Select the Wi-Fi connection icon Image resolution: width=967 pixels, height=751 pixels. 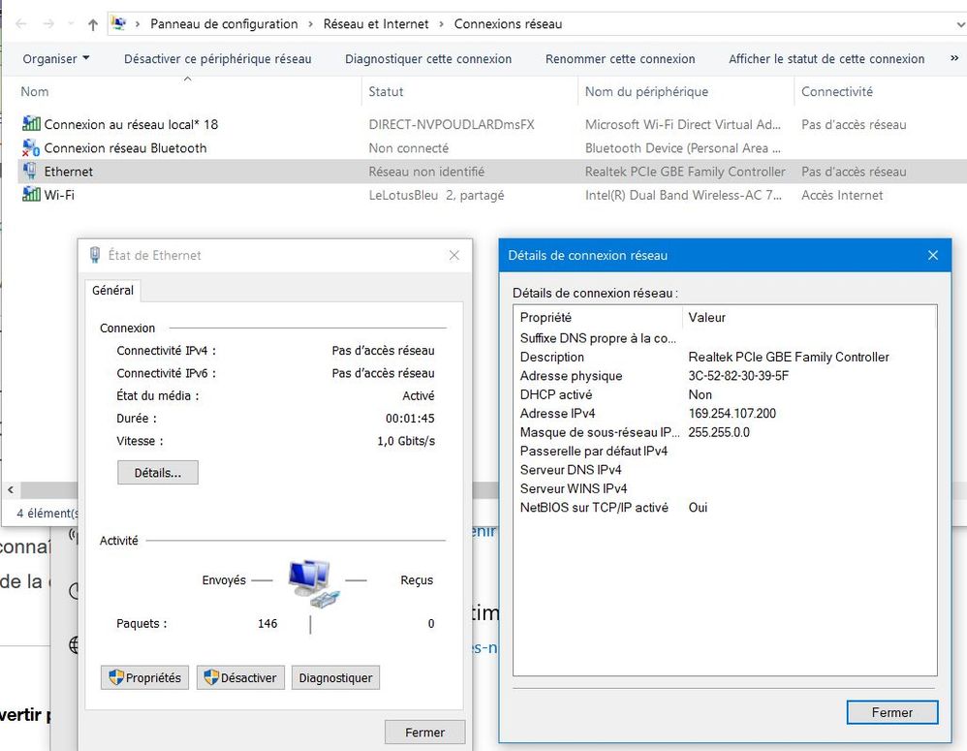32,195
